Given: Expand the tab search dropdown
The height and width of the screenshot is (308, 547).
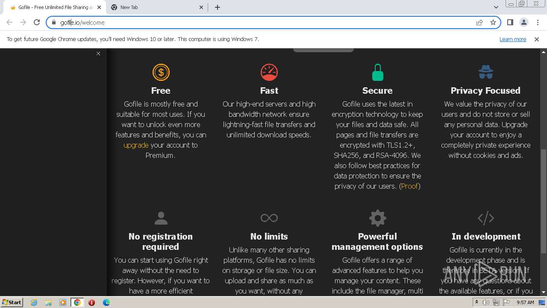Looking at the screenshot, I should click(x=496, y=7).
